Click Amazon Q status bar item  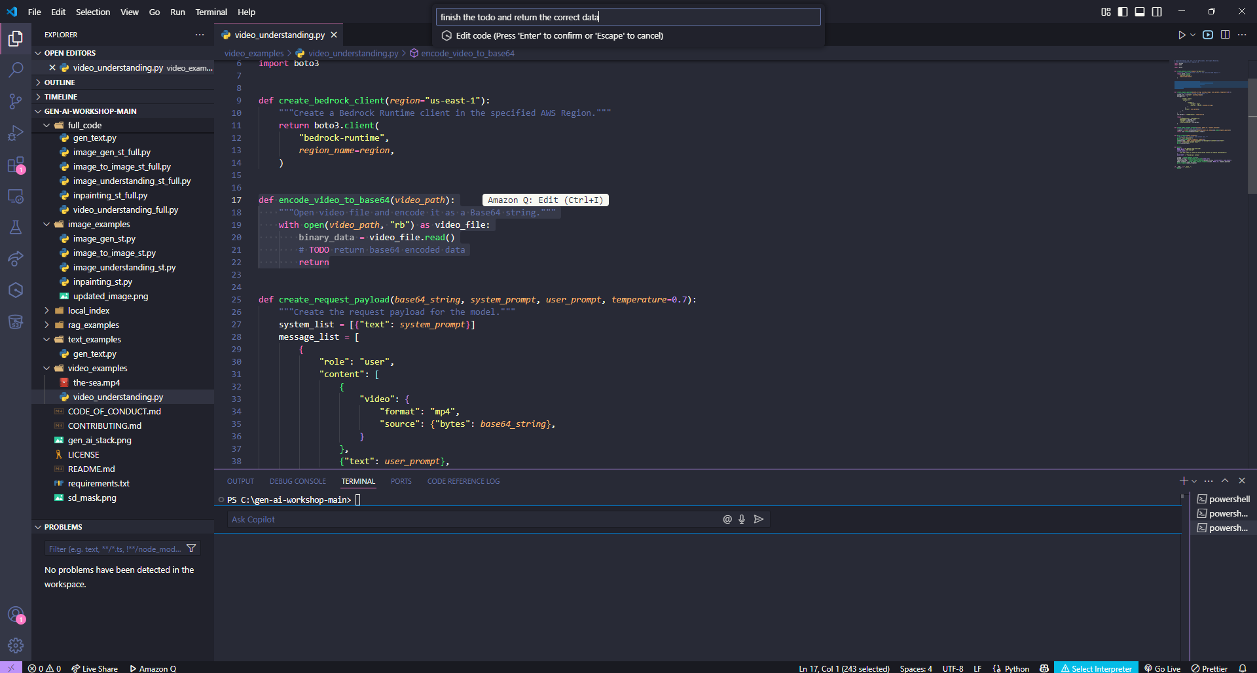click(x=153, y=668)
